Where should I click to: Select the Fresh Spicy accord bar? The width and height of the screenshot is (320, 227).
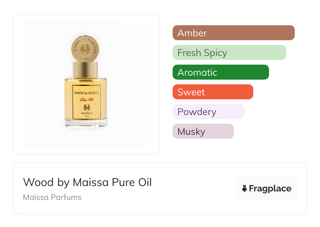tap(229, 53)
